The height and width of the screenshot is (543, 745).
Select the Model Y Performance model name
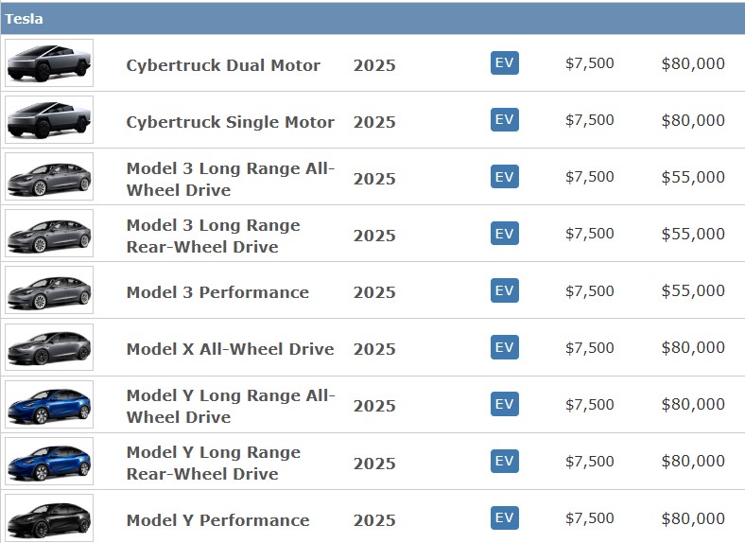[218, 520]
